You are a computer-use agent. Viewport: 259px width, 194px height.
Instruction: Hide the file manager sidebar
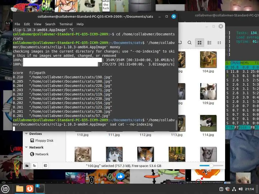46,166
